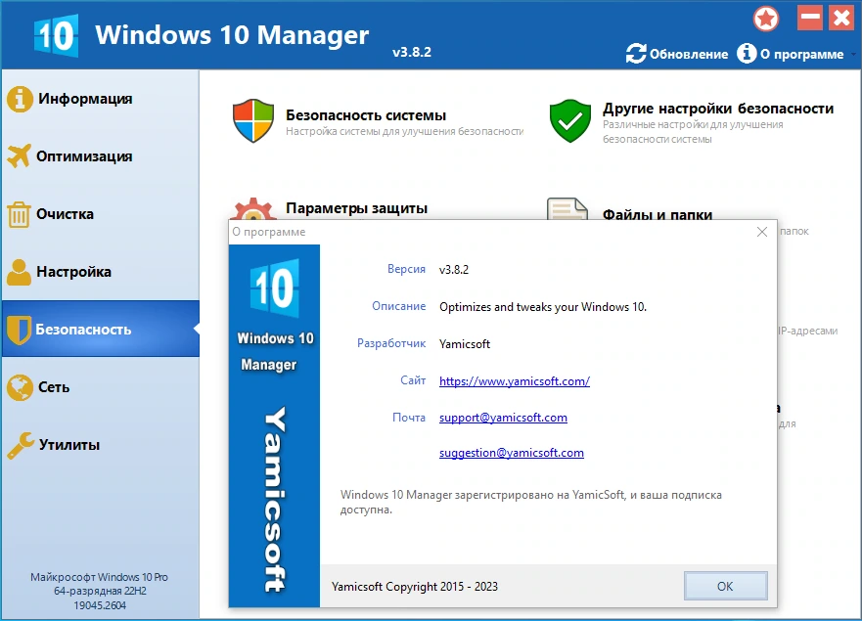Image resolution: width=862 pixels, height=621 pixels.
Task: Open the Оптимизация section
Action: [100, 156]
